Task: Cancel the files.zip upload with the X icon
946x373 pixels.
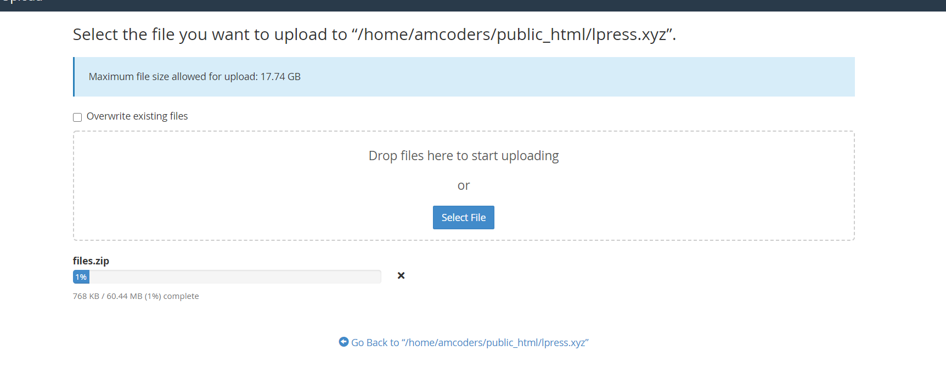Action: [401, 275]
